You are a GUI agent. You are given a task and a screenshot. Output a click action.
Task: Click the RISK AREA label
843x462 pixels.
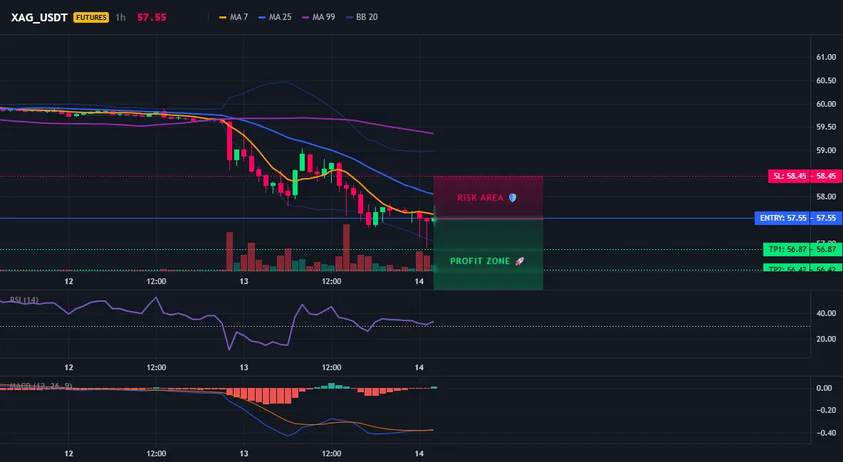[x=480, y=198]
